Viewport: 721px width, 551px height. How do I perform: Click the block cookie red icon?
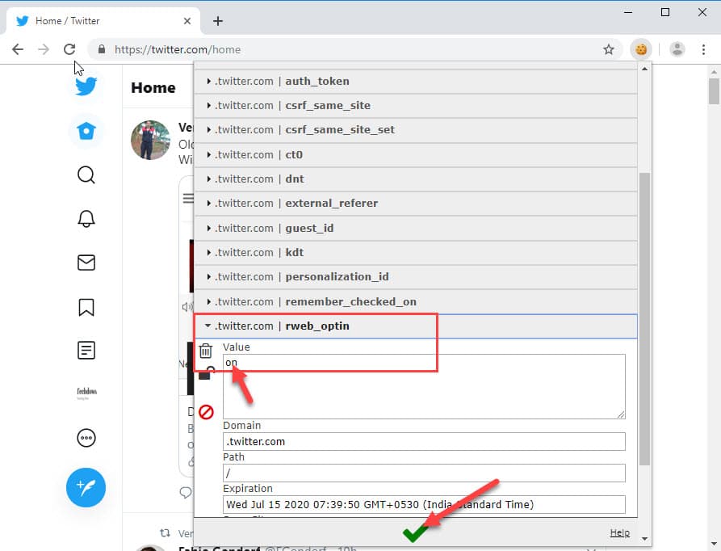coord(206,412)
